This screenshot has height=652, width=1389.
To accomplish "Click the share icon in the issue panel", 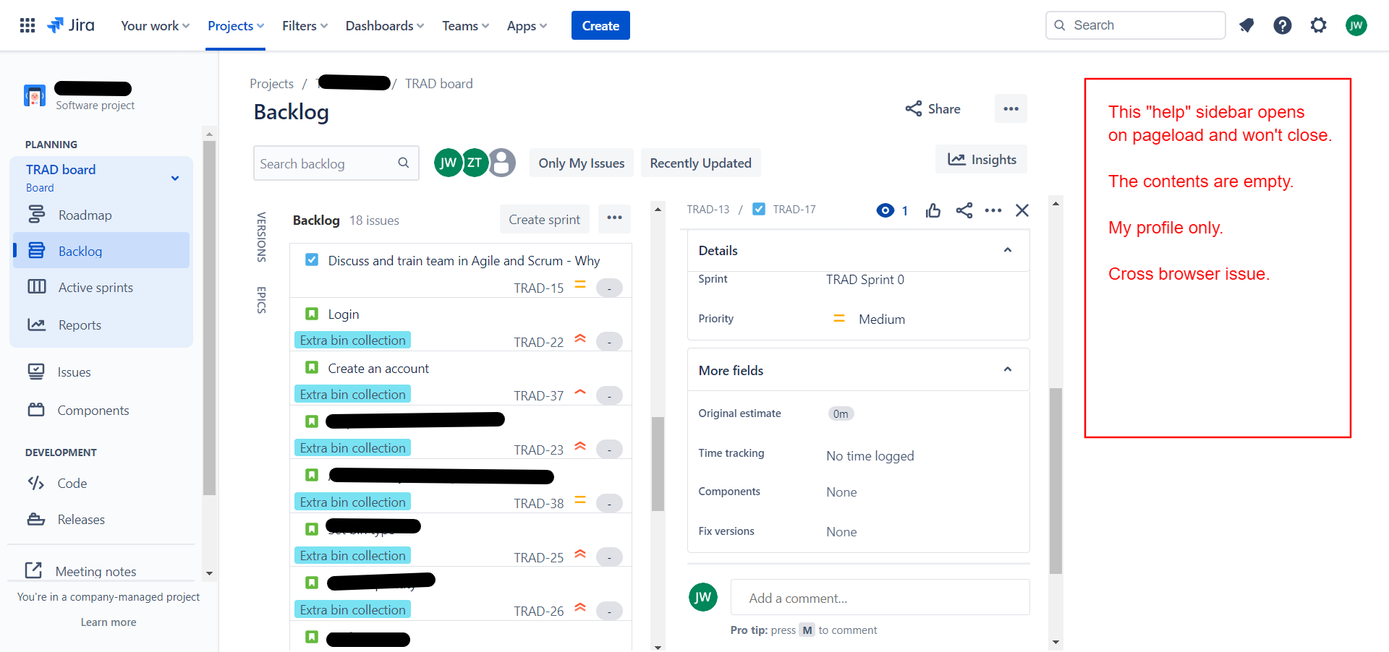I will click(x=964, y=210).
